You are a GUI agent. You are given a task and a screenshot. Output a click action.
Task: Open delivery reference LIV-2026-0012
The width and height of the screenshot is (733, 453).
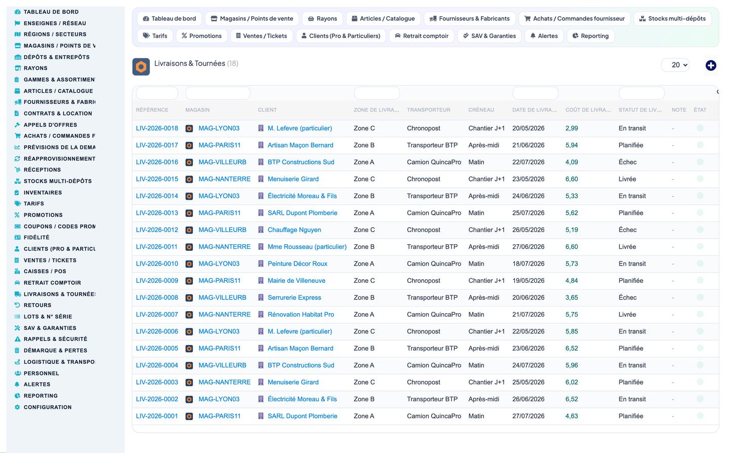coord(157,230)
